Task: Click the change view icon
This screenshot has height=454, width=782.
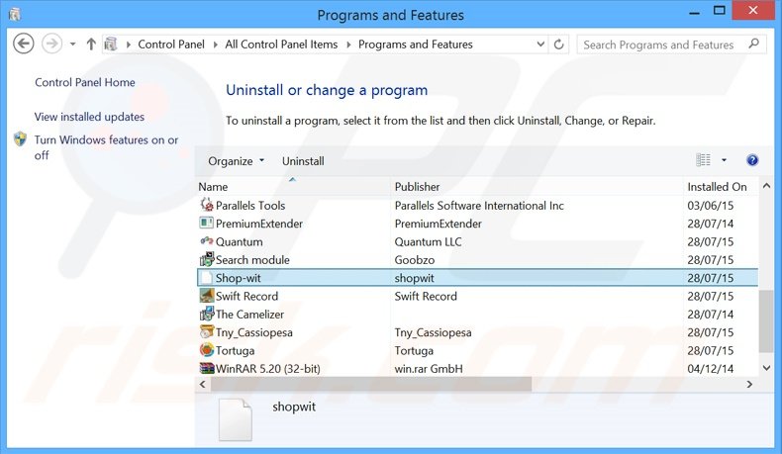Action: click(704, 160)
